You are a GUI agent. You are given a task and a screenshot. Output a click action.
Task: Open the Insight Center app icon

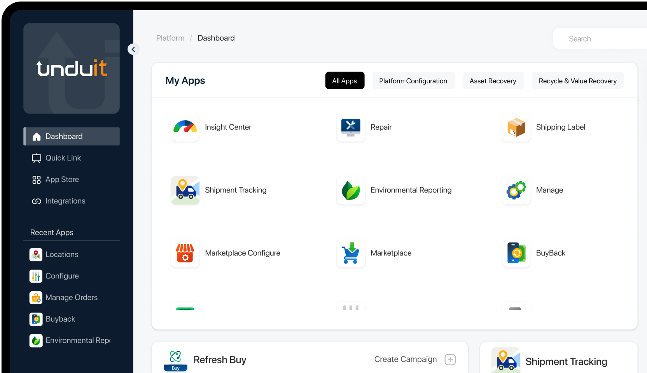tap(185, 127)
